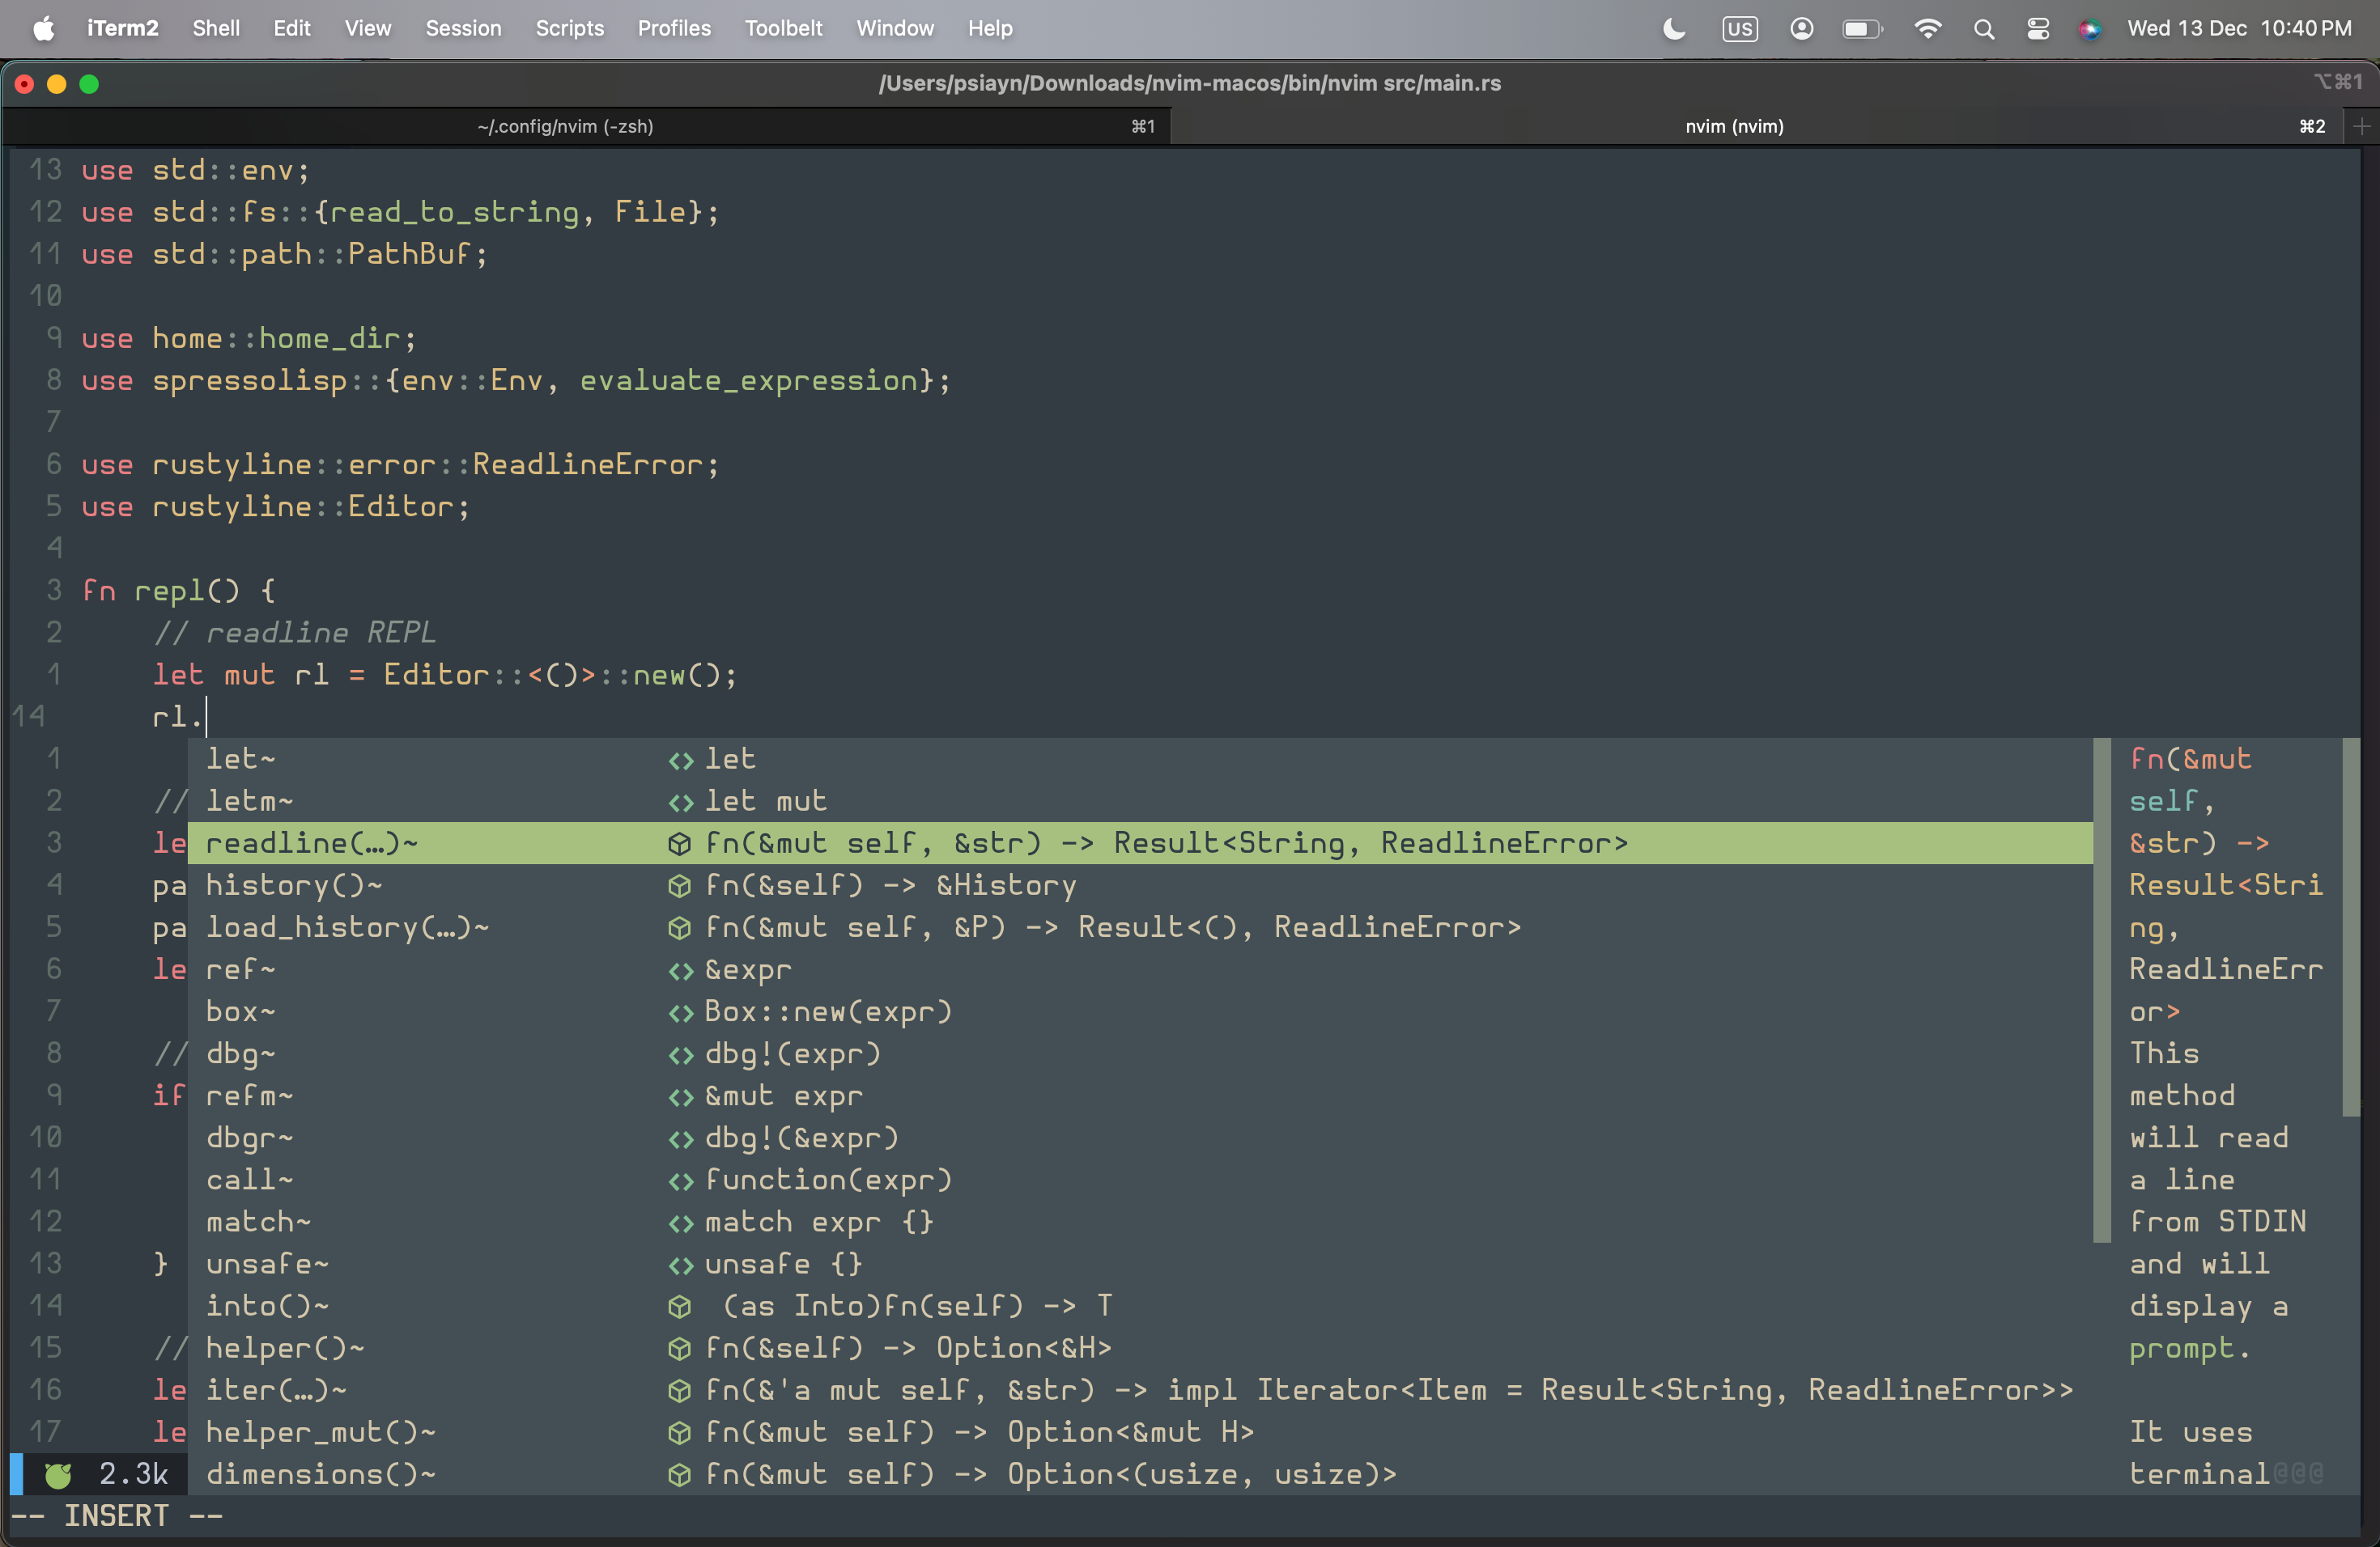This screenshot has width=2380, height=1547.
Task: Open the Window menu
Action: pos(894,28)
